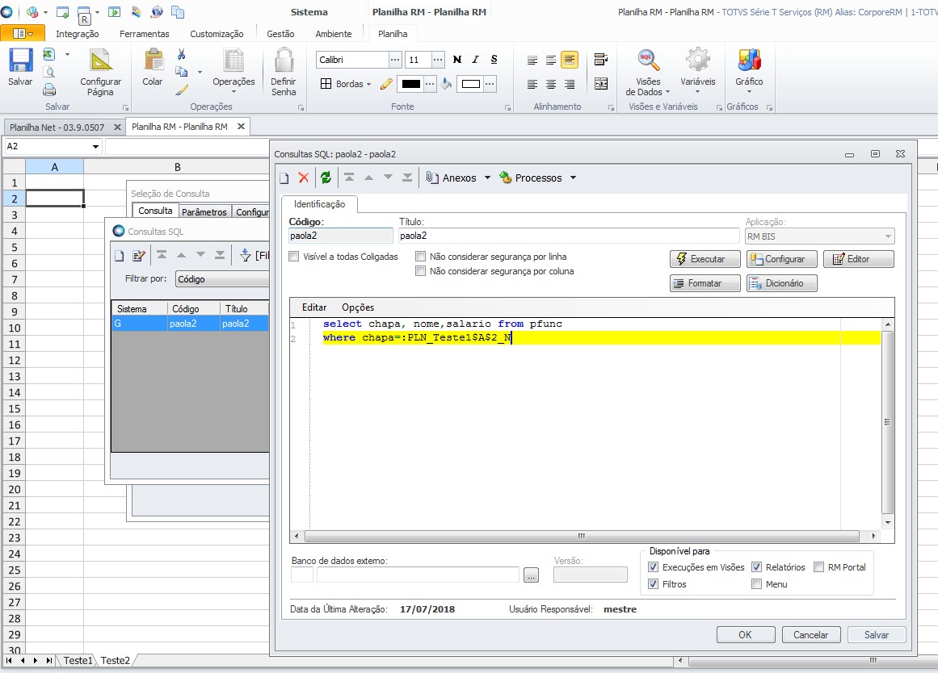
Task: Open Configurar Página from the ribbon
Action: 100,73
